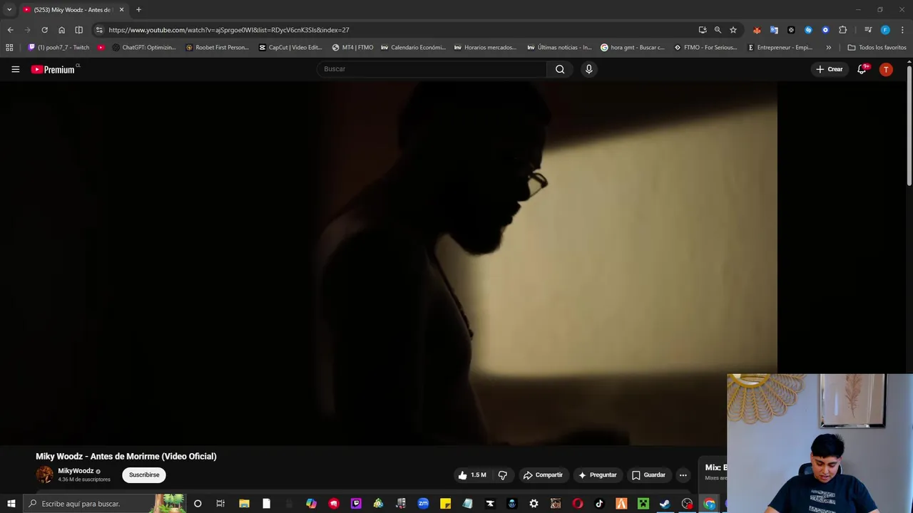
Task: Save video with Guardar button
Action: point(648,475)
